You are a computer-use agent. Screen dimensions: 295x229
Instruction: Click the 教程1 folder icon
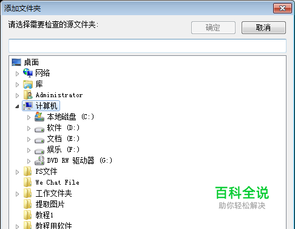click(27, 215)
